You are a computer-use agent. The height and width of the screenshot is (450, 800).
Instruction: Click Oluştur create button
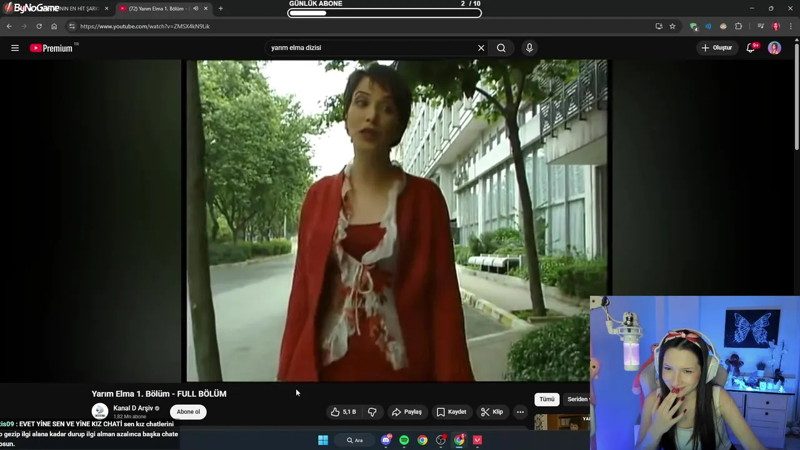pyautogui.click(x=716, y=47)
